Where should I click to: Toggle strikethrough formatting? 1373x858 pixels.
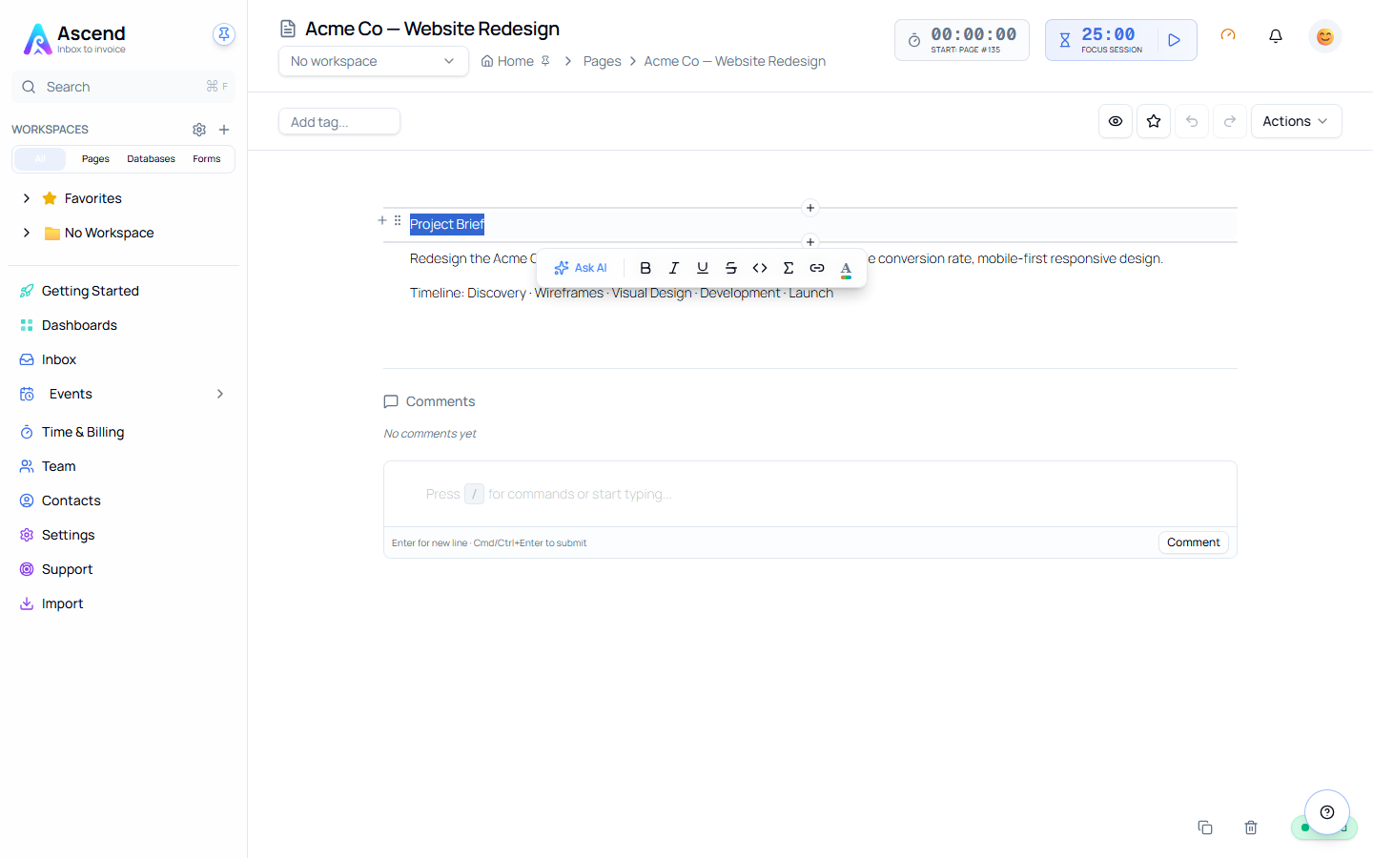click(731, 268)
